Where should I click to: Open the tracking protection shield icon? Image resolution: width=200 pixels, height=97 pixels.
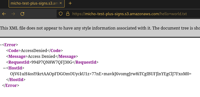[x=61, y=14]
